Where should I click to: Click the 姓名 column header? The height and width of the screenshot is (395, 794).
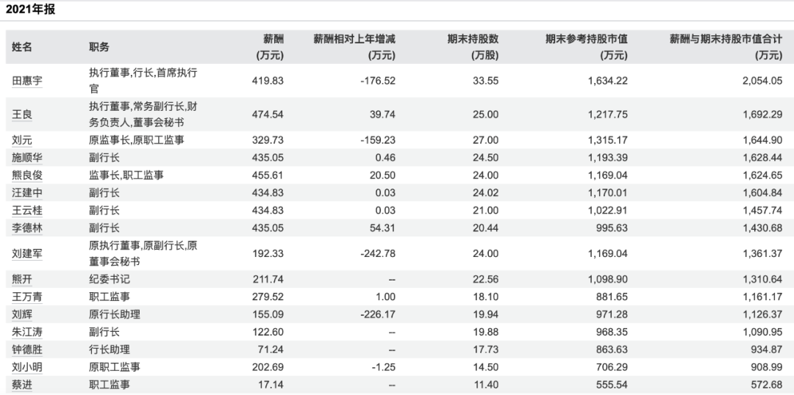(22, 46)
